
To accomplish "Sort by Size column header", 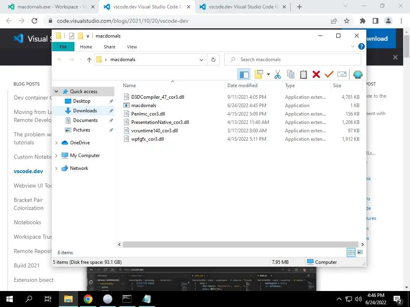I will coord(337,86).
